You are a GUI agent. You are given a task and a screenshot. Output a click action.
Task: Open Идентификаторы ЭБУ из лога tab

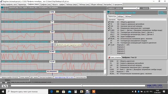pos(64,78)
